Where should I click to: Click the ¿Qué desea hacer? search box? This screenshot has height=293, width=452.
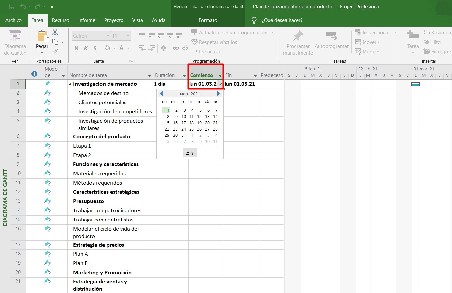coord(282,20)
